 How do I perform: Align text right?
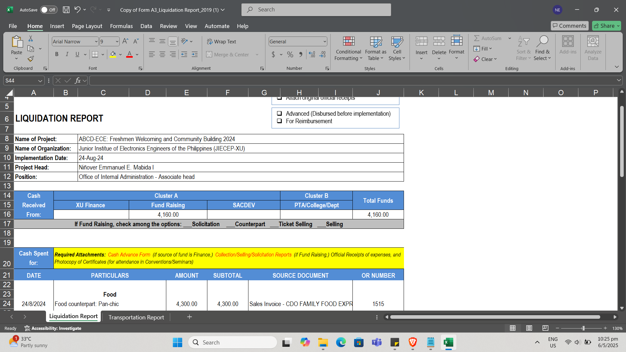[x=173, y=54]
